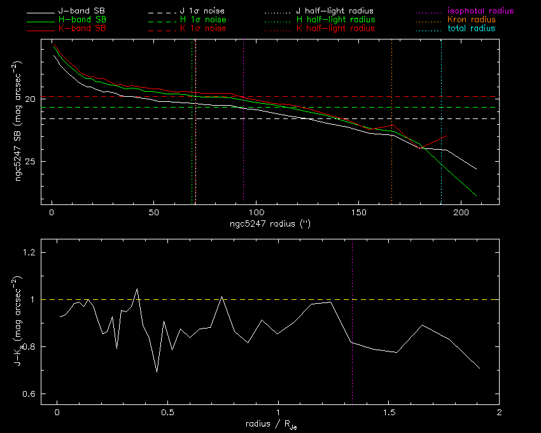Click the cyan total radius legend label
Viewport: 541px width, 433px height.
click(x=471, y=29)
